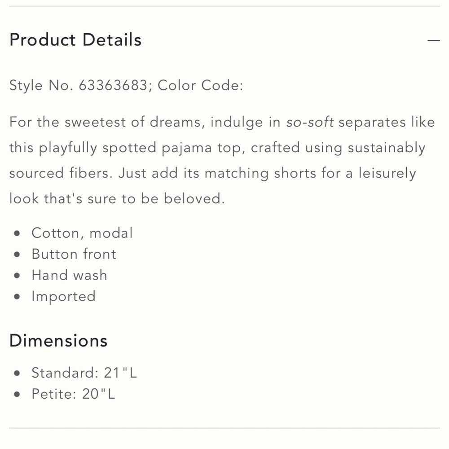Click the Imported list item

point(63,296)
